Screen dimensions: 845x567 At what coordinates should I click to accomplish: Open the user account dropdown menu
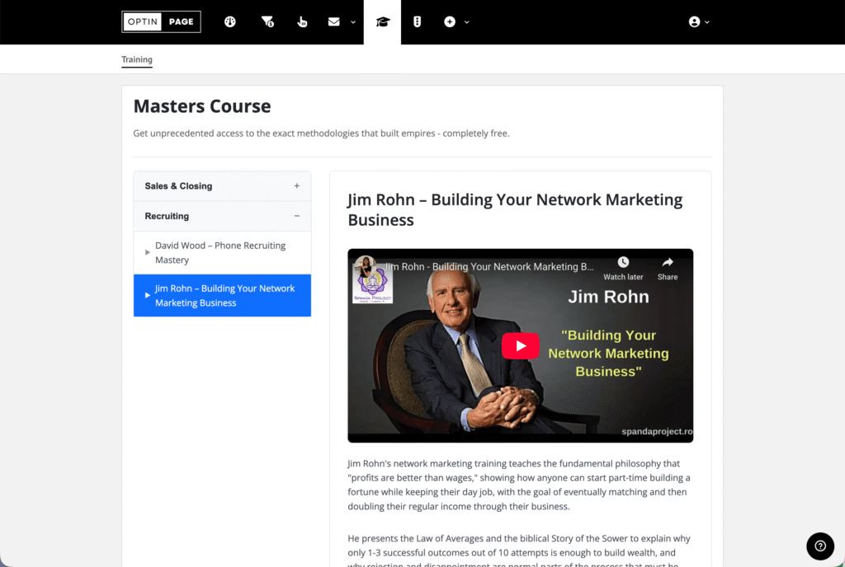[x=699, y=22]
